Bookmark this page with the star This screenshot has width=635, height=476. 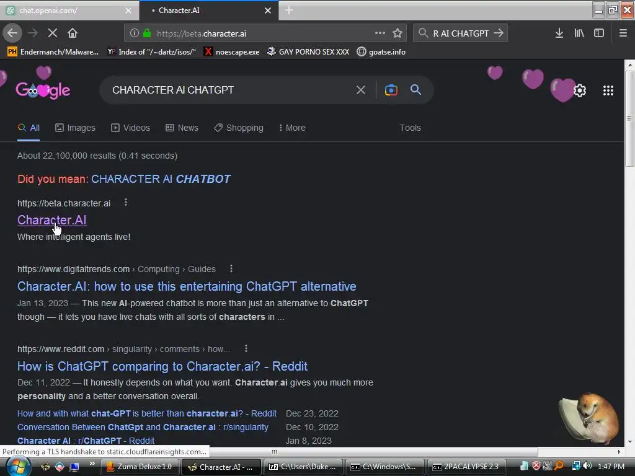397,33
